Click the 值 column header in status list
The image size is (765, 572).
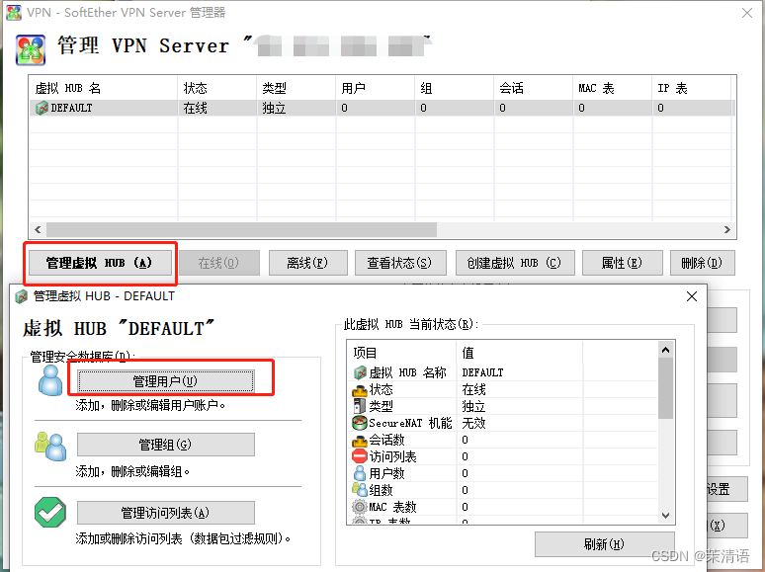tap(520, 353)
